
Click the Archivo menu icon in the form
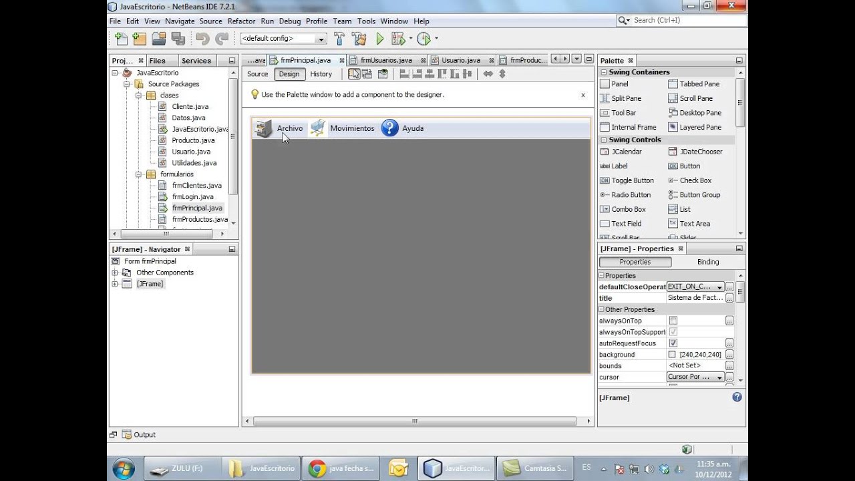pyautogui.click(x=264, y=128)
